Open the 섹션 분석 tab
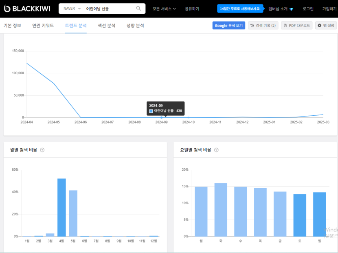Image resolution: width=338 pixels, height=253 pixels. point(106,25)
